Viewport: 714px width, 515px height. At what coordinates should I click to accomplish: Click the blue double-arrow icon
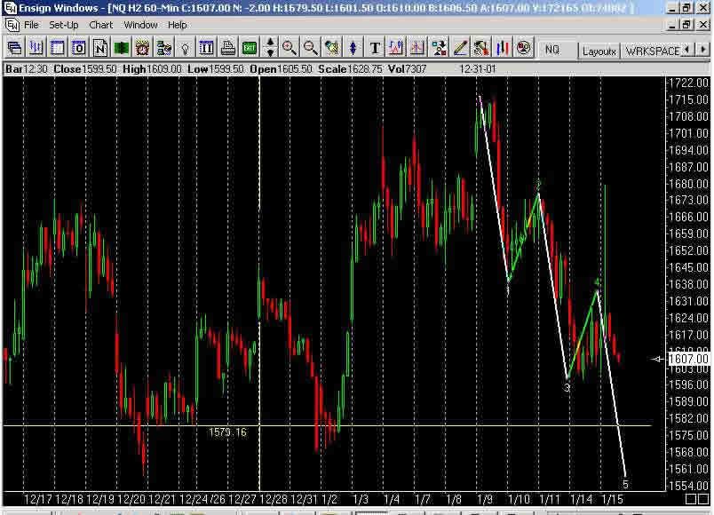(353, 48)
